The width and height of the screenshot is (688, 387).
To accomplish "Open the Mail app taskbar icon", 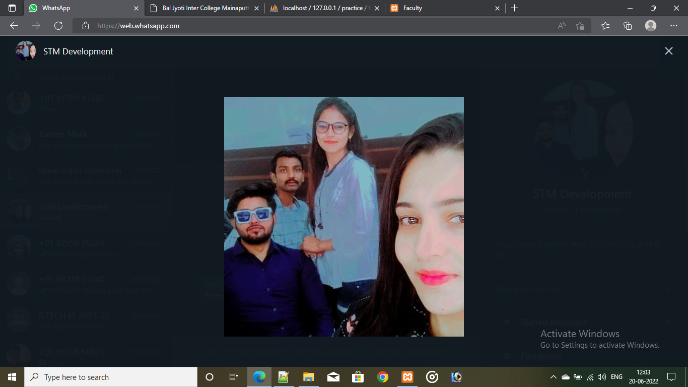I will point(333,377).
